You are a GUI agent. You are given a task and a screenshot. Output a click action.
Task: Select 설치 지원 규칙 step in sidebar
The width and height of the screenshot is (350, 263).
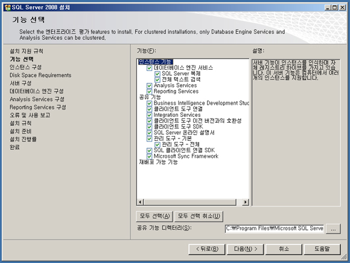coord(27,51)
